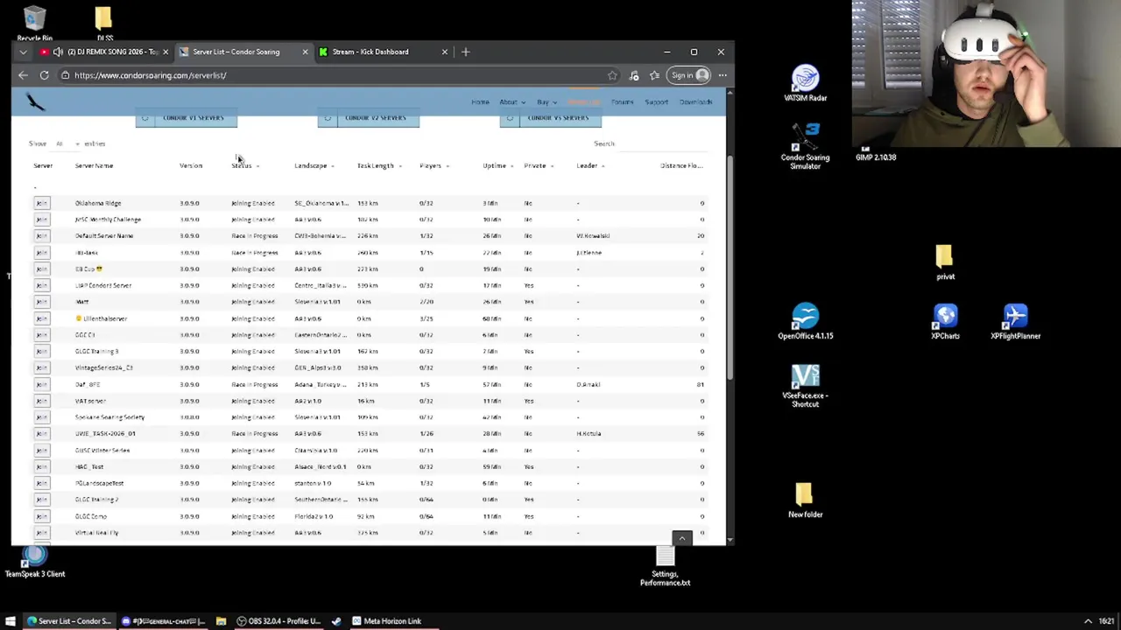Screen dimensions: 1121x630
Task: Open browser extensions icon
Action: coord(634,75)
